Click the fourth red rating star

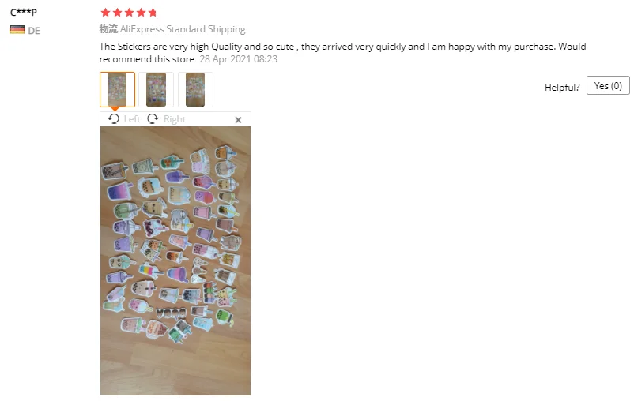142,13
